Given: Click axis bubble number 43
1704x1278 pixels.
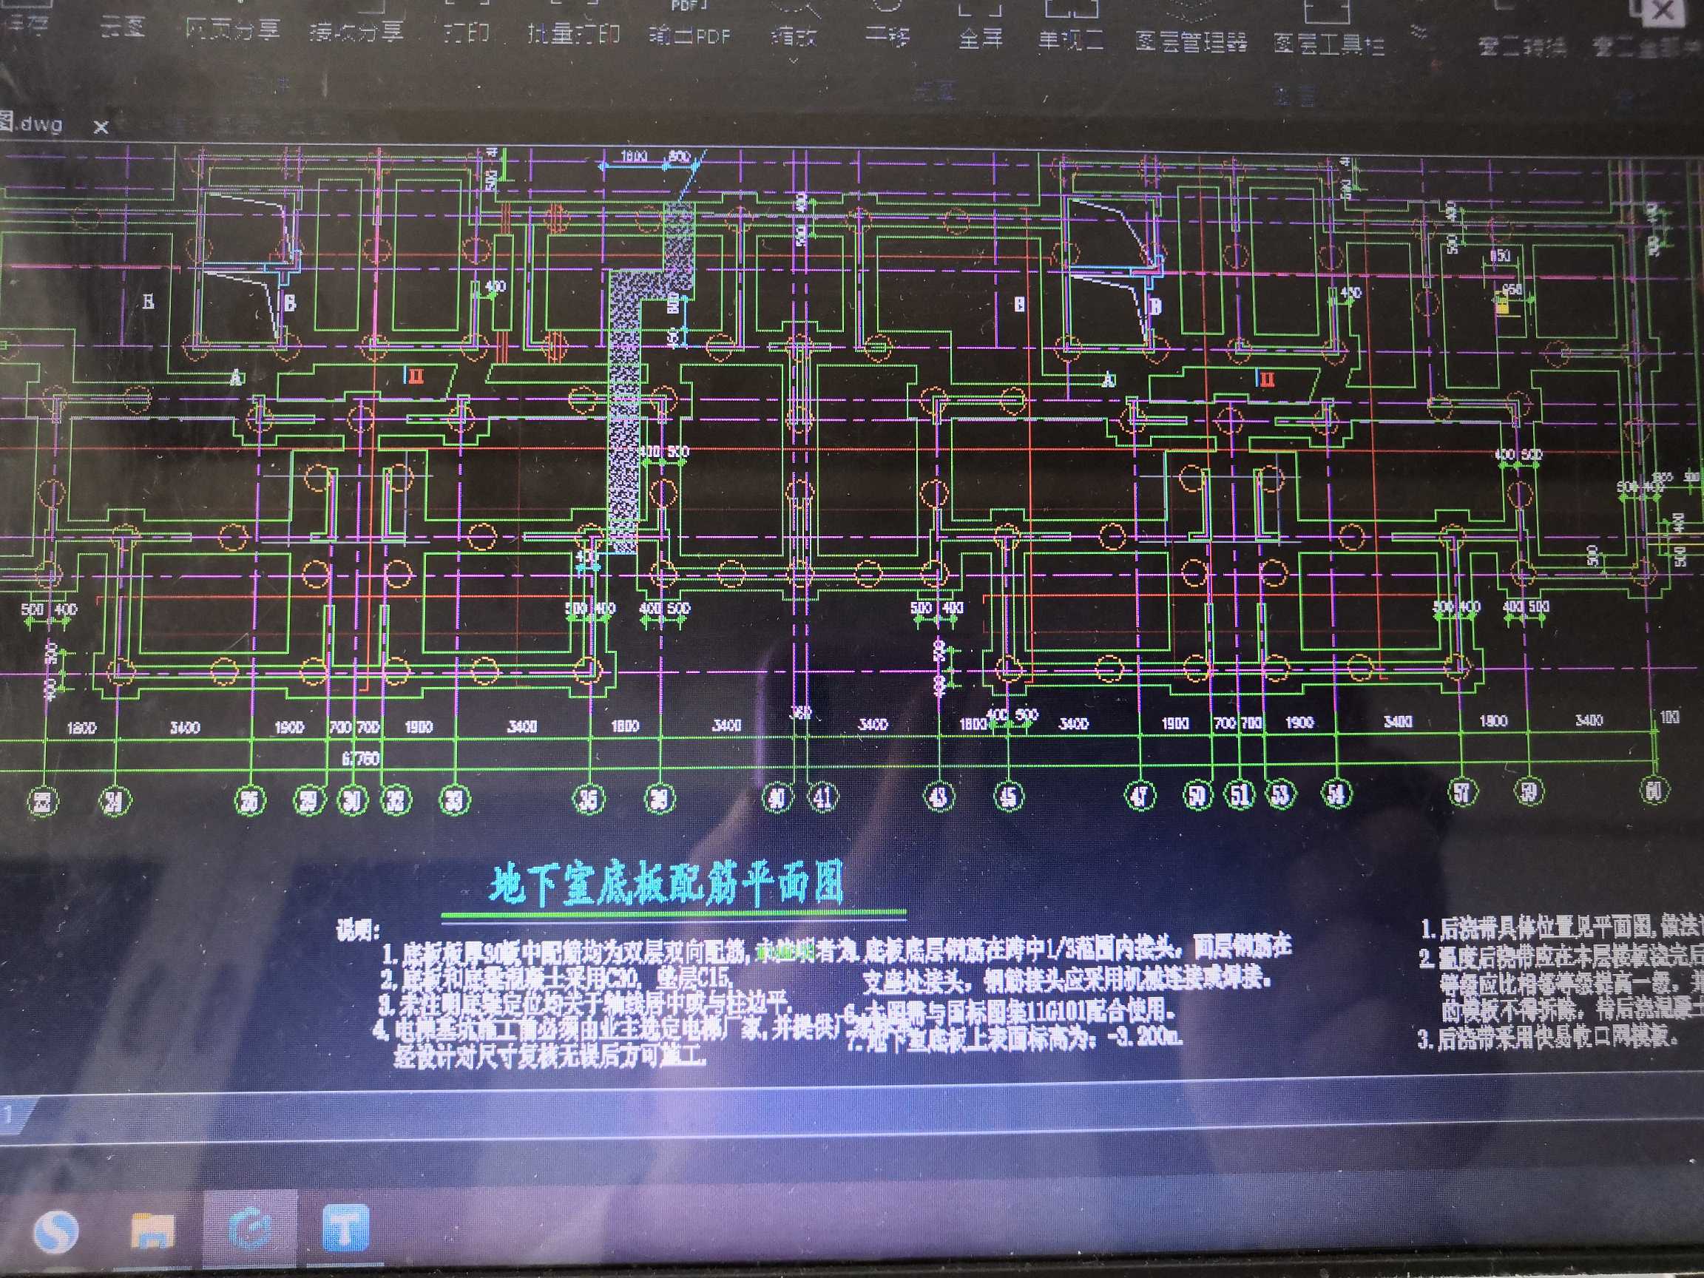Looking at the screenshot, I should click(939, 797).
